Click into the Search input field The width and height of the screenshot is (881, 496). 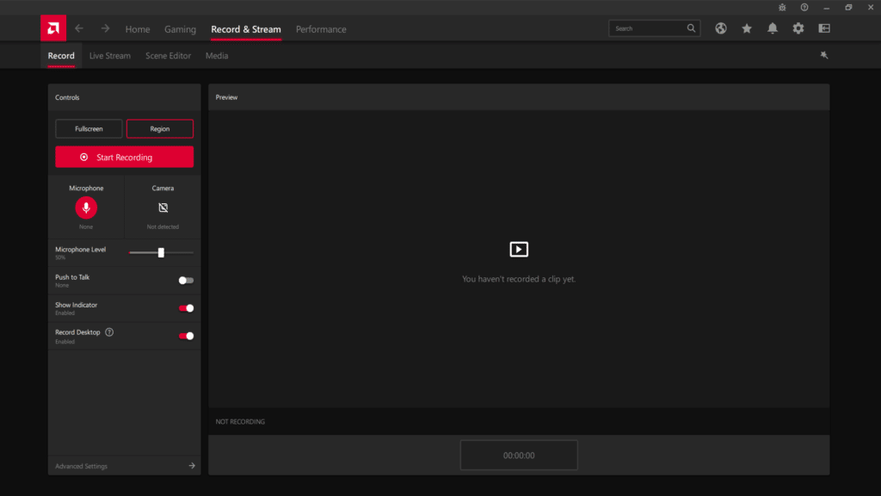648,28
